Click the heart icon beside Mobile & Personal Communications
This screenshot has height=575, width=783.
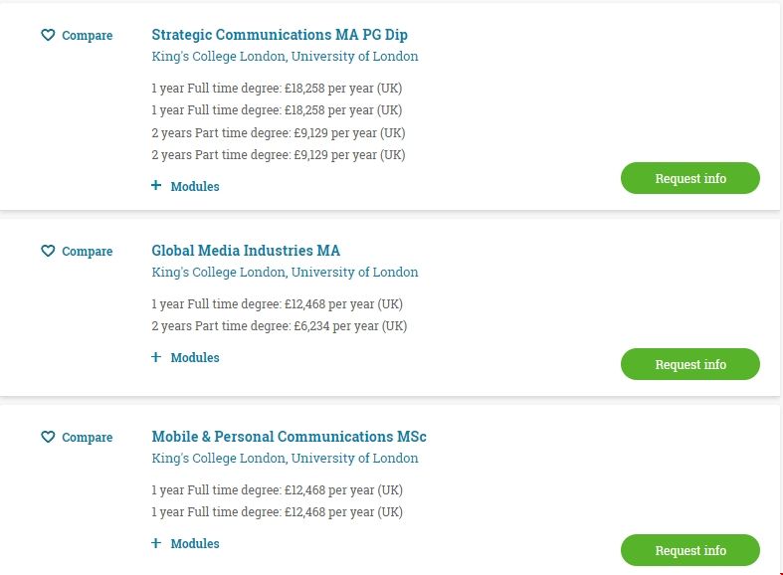click(x=48, y=437)
